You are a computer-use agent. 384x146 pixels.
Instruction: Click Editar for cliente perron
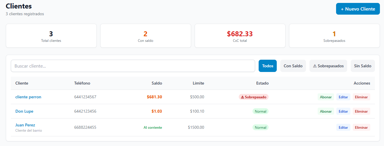click(343, 97)
